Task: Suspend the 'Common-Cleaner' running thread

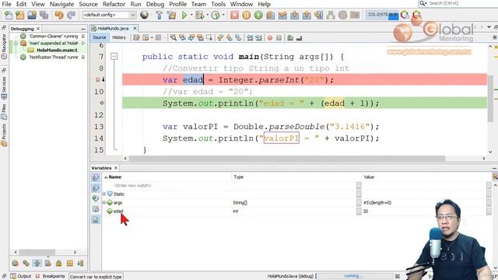Action: pos(83,37)
